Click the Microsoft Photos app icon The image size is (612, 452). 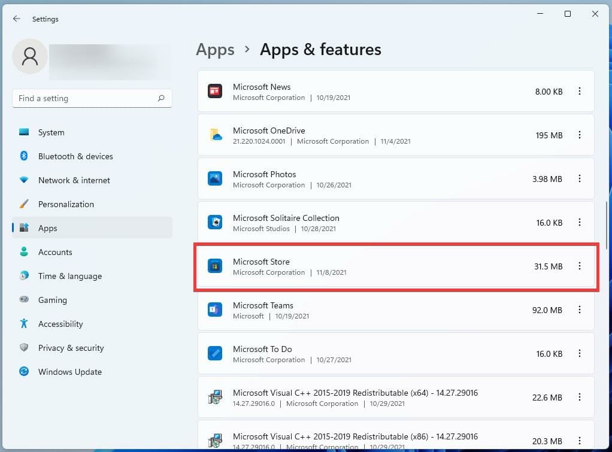(x=215, y=179)
